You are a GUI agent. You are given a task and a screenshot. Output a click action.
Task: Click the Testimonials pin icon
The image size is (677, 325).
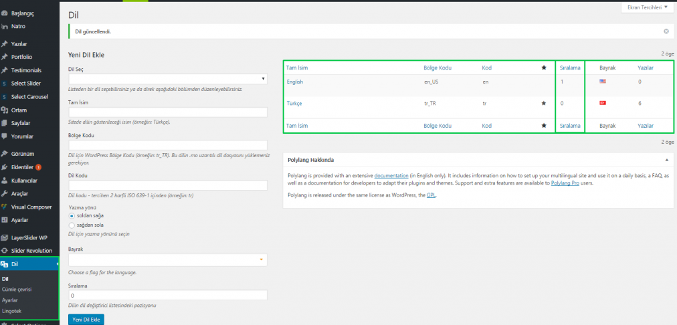coord(4,70)
